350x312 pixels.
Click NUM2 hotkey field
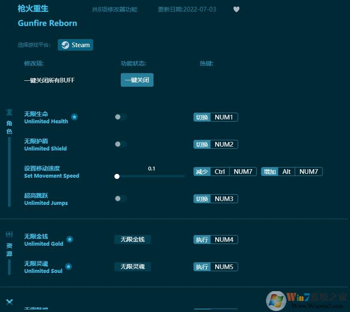pos(224,145)
